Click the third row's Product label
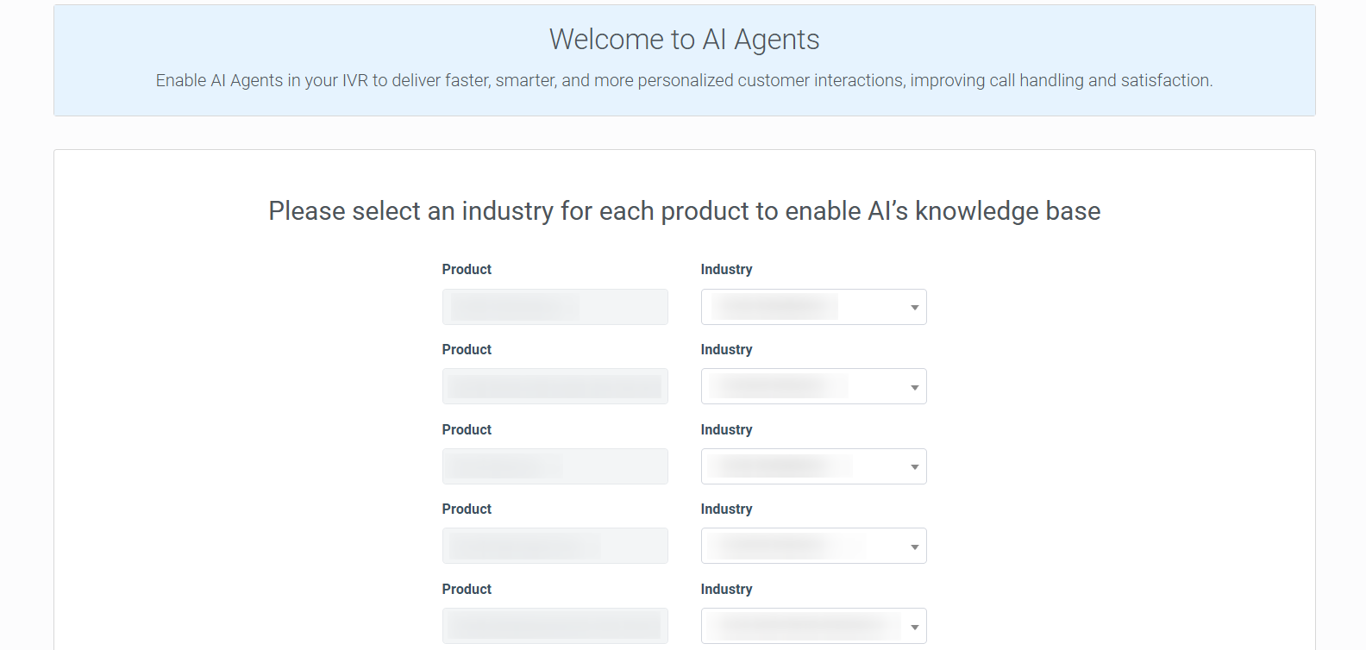The height and width of the screenshot is (650, 1366). pyautogui.click(x=467, y=429)
